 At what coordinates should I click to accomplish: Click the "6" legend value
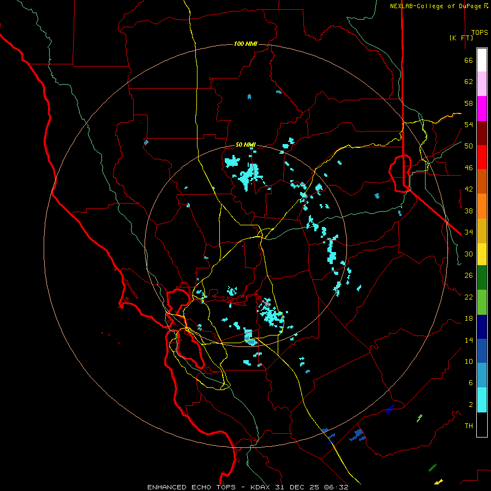[x=471, y=383]
